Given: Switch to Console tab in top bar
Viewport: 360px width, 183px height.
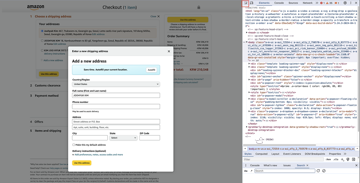Looking at the screenshot, I should [x=279, y=3].
